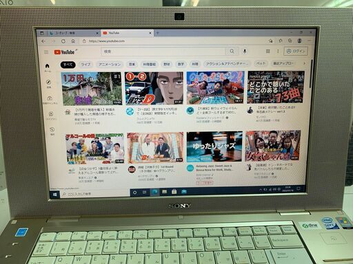Viewport: 353px width, 264px height.
Task: Click the YouTube search input field
Action: [163, 52]
